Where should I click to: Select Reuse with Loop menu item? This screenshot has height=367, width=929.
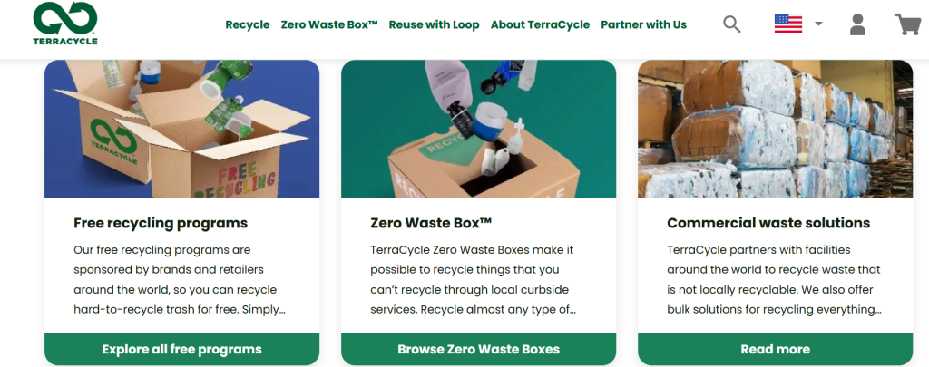435,24
